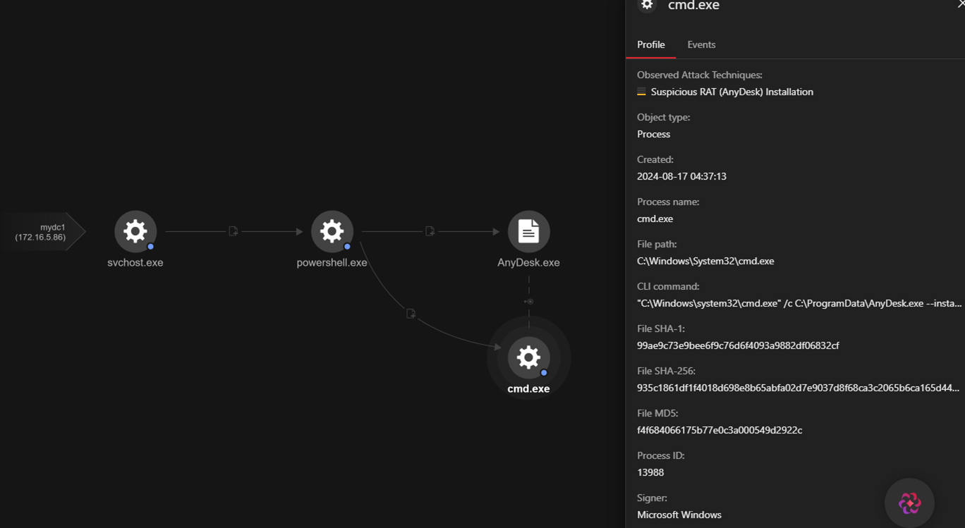This screenshot has width=965, height=528.
Task: Switch to the Profile tab
Action: pyautogui.click(x=650, y=44)
